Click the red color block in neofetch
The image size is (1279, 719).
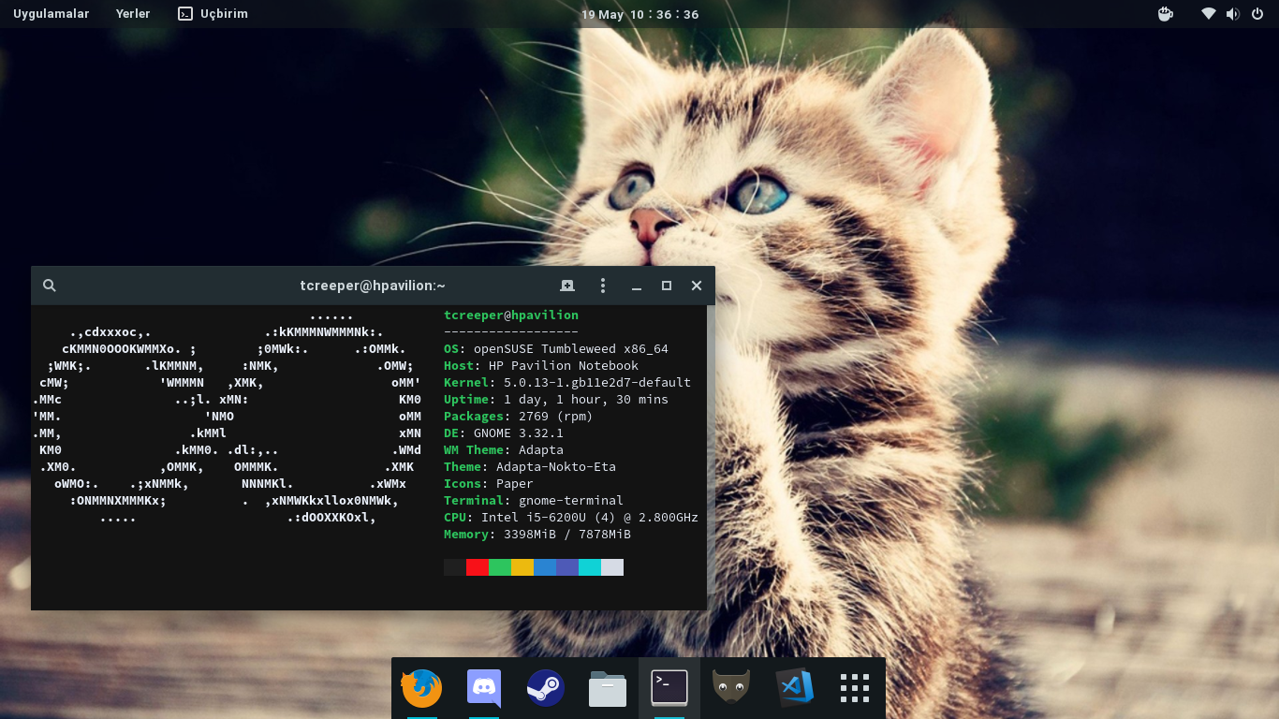click(478, 567)
